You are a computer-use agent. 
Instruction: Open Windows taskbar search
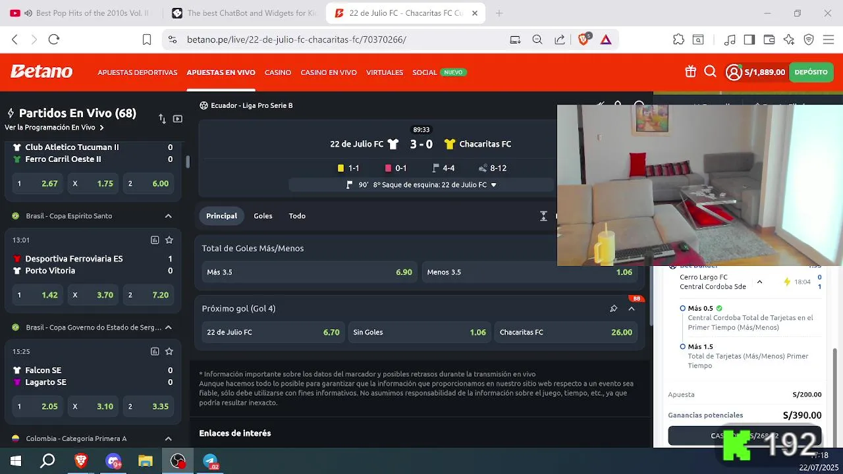(x=47, y=461)
